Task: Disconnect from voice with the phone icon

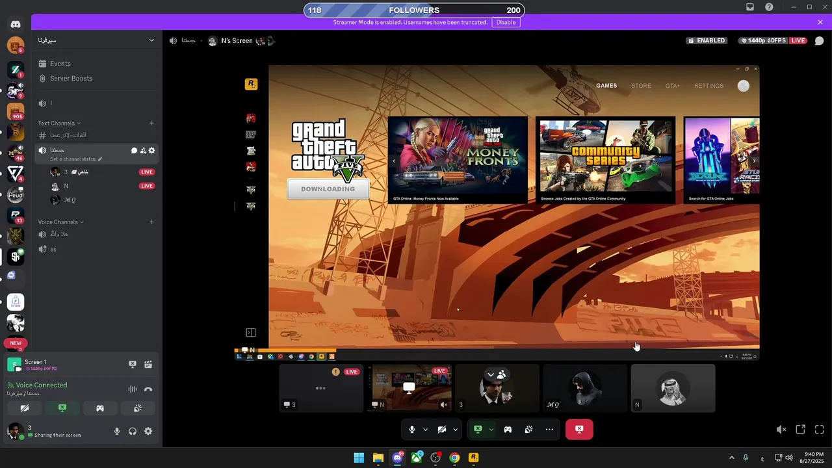Action: point(148,389)
